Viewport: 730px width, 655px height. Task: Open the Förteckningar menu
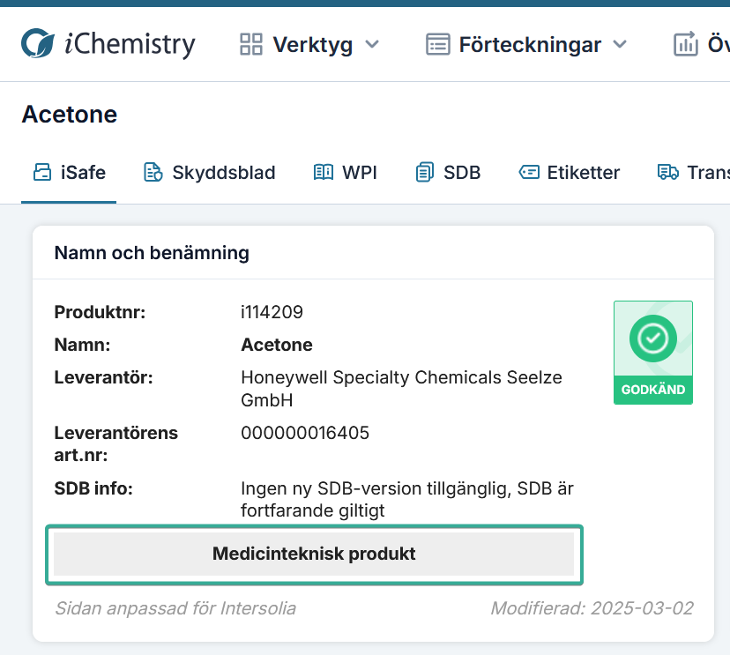tap(526, 44)
